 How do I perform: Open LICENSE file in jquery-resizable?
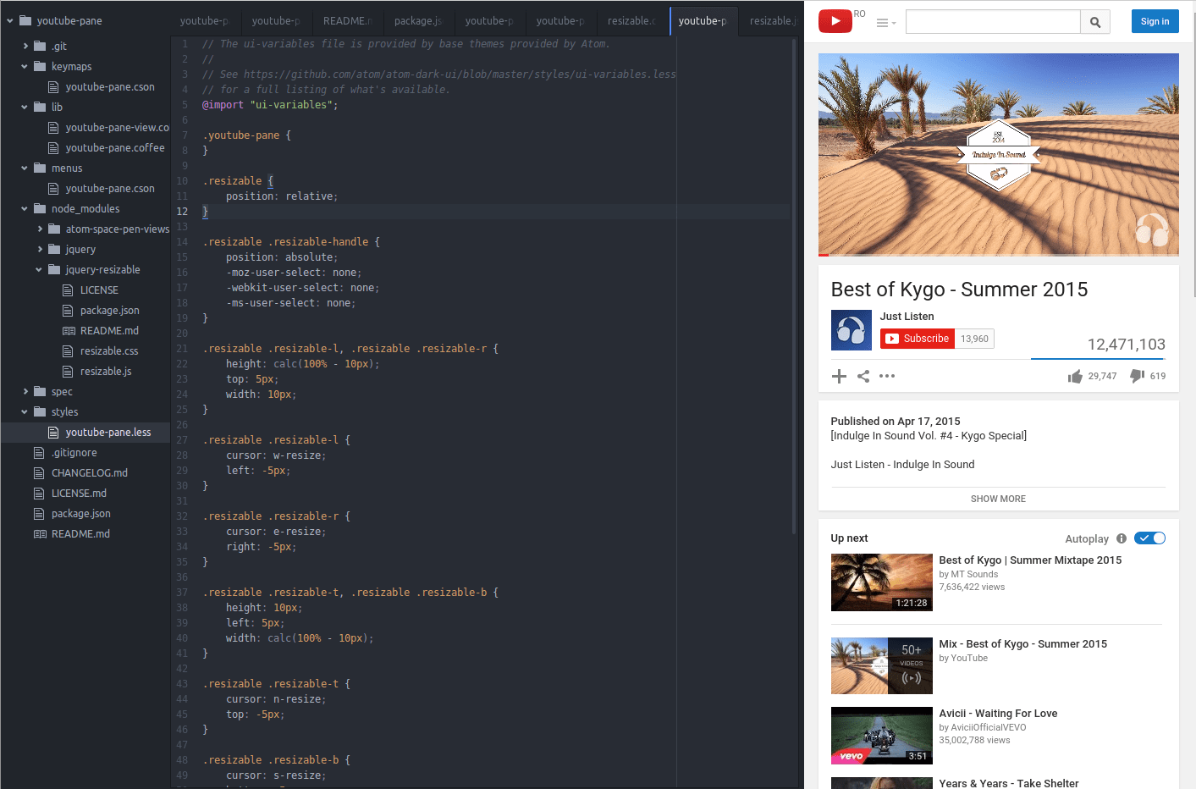[91, 290]
